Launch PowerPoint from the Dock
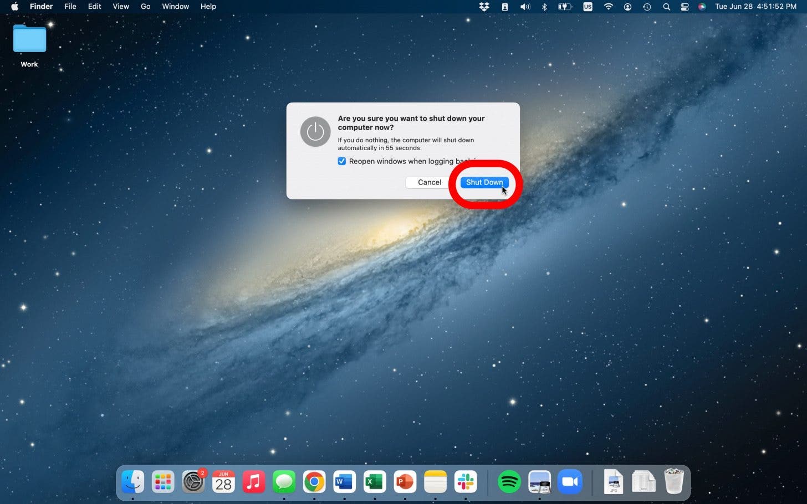 click(x=405, y=481)
